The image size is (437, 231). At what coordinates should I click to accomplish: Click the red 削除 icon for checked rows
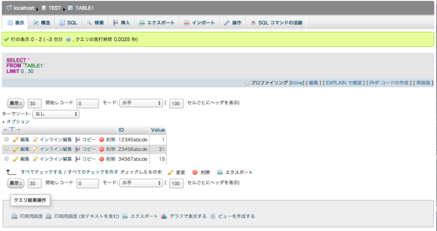pyautogui.click(x=195, y=173)
